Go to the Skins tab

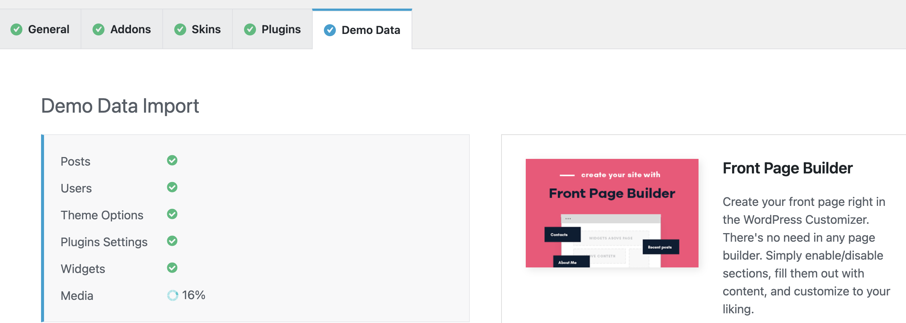pos(198,29)
